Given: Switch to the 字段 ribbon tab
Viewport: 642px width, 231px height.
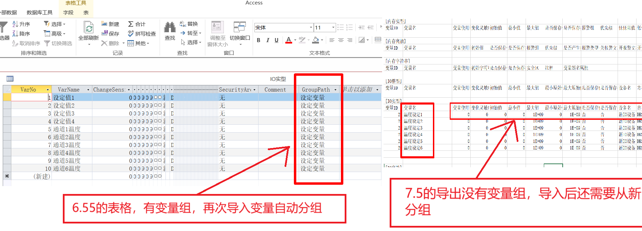Looking at the screenshot, I should [68, 12].
